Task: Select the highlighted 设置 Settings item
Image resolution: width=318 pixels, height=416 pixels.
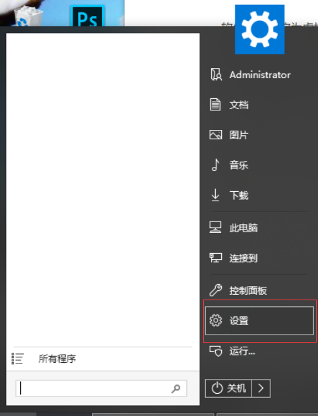Action: pyautogui.click(x=260, y=321)
